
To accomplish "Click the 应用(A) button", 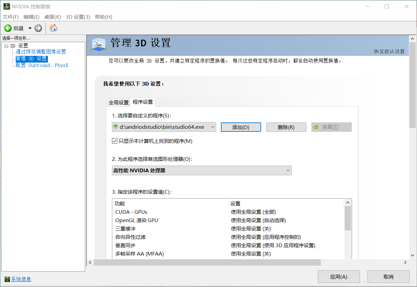I will click(339, 277).
